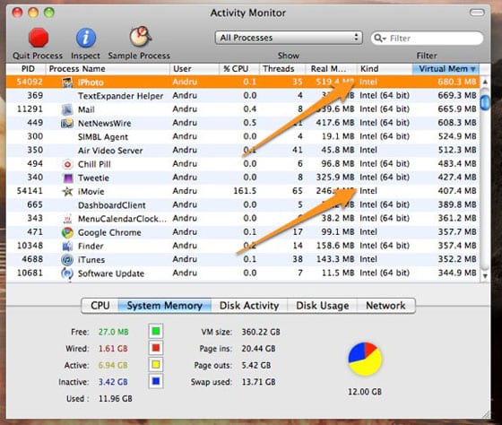Click the Mail app icon

[67, 109]
